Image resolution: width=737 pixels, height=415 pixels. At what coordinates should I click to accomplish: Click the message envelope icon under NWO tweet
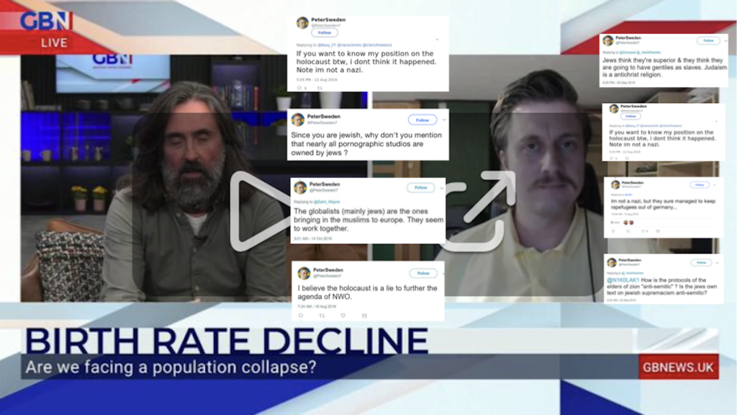click(x=364, y=316)
